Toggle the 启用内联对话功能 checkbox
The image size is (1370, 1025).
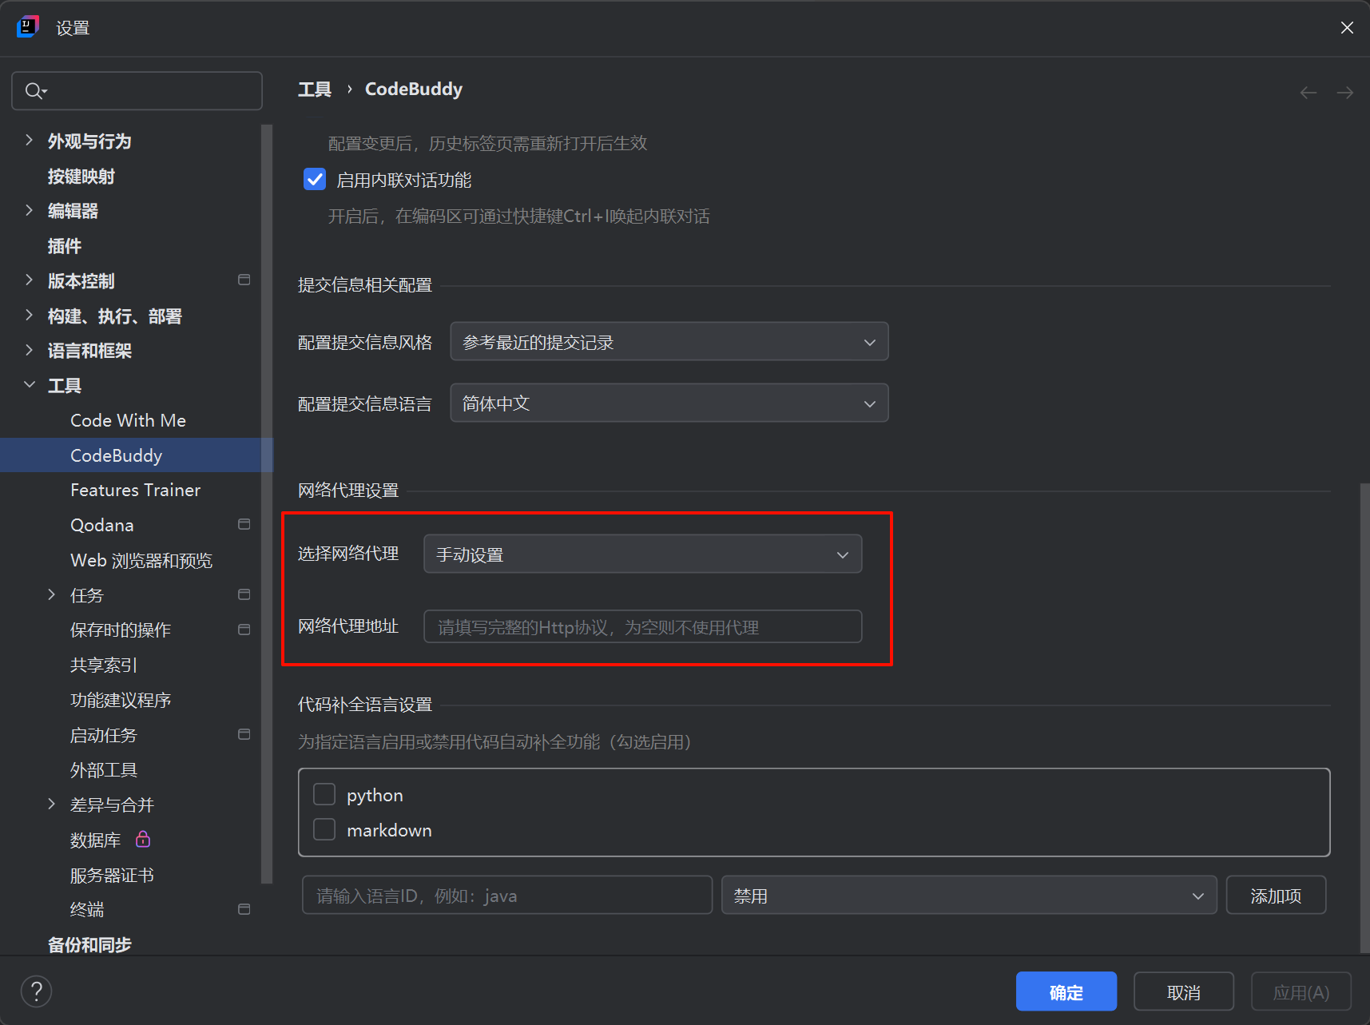pyautogui.click(x=315, y=180)
